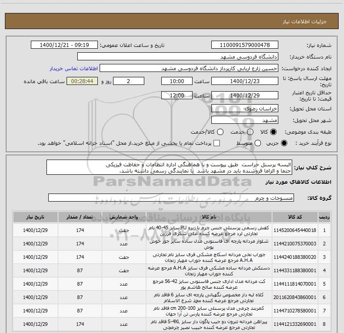Click product code 1144240188380020

295,257
